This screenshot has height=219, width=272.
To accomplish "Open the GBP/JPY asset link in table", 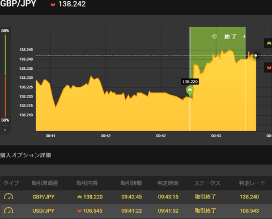I will 44,197.
